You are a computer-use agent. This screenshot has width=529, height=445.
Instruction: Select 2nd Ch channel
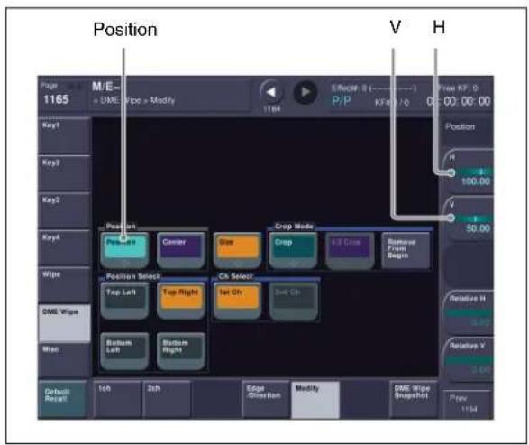(x=293, y=301)
